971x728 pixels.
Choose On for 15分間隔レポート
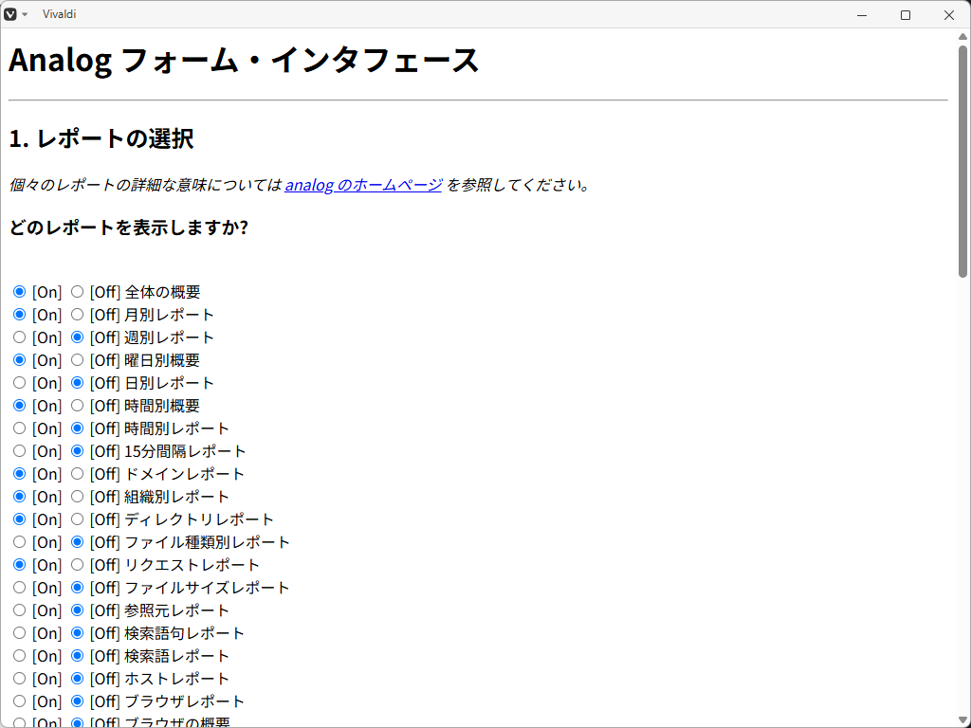point(19,450)
